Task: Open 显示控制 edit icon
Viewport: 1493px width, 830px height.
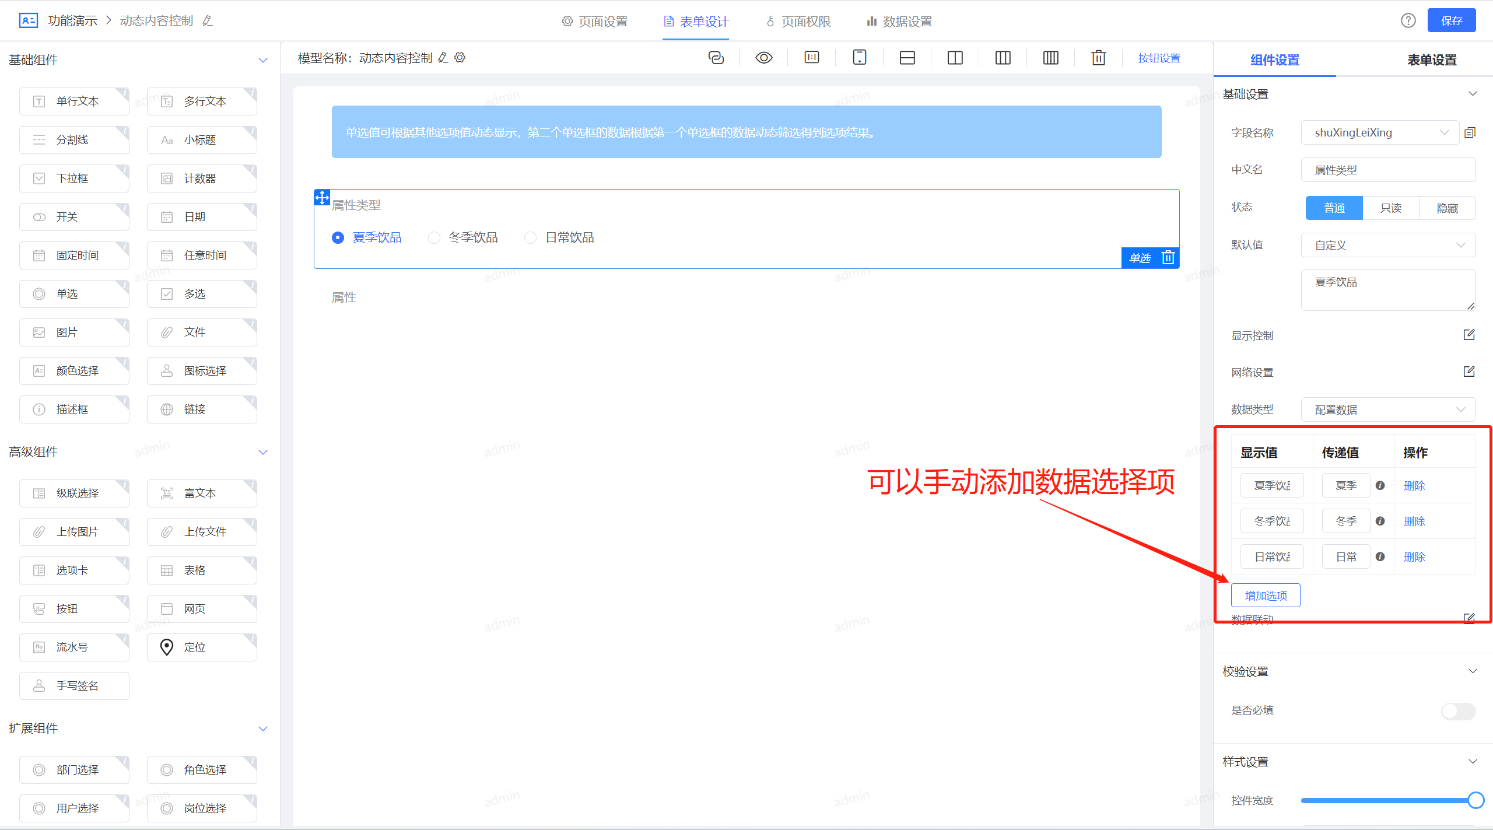Action: coord(1469,335)
